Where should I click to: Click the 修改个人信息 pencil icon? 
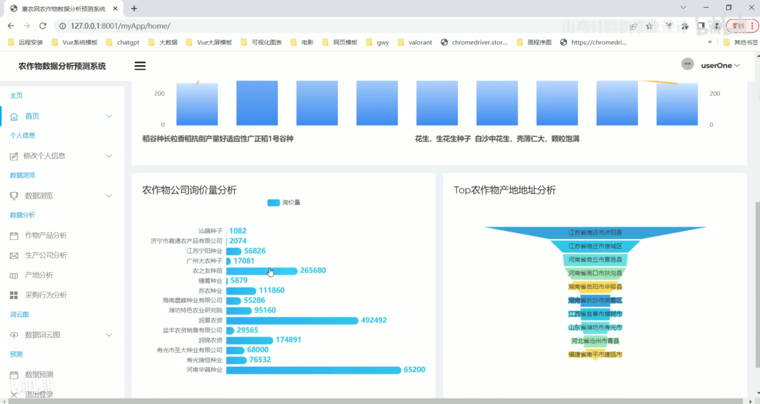[x=14, y=156]
